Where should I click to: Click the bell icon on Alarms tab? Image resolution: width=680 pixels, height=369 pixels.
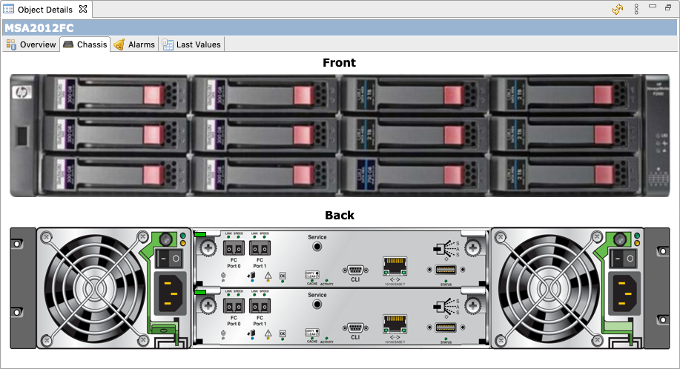[x=119, y=44]
